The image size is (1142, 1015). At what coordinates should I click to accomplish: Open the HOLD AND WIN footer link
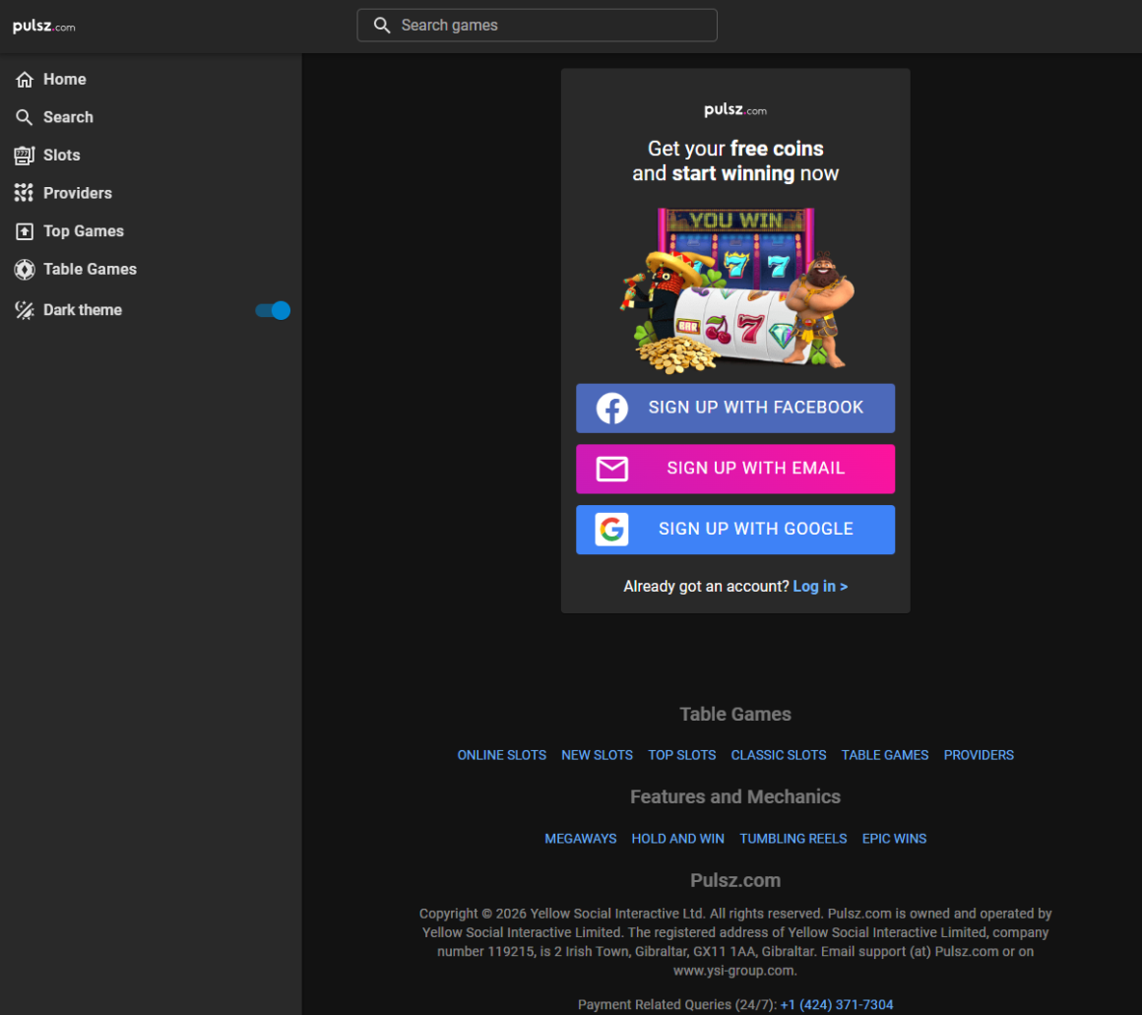point(678,839)
